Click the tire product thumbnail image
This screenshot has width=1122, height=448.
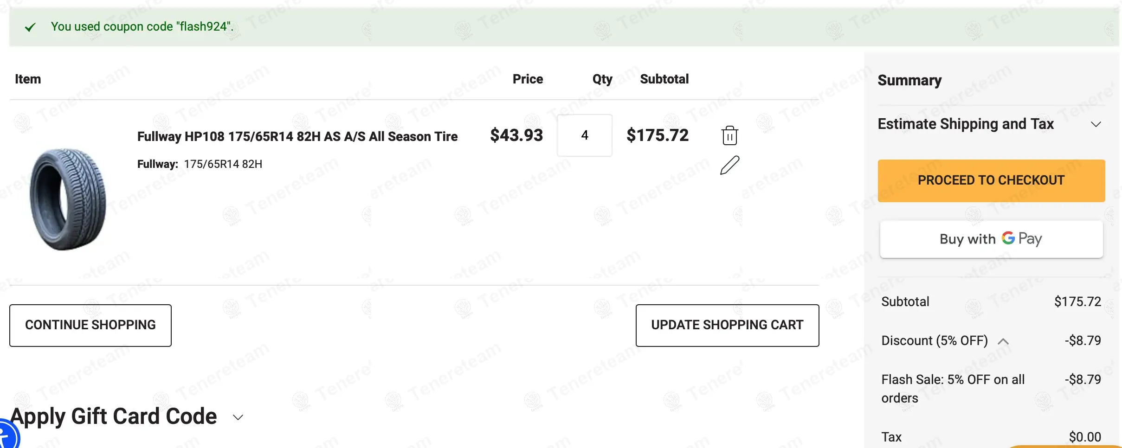coord(68,199)
